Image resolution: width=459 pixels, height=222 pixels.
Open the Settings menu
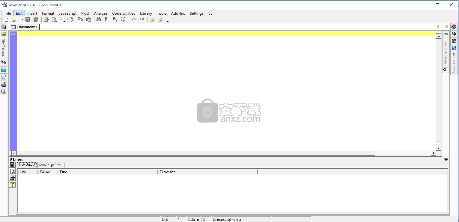(x=197, y=13)
